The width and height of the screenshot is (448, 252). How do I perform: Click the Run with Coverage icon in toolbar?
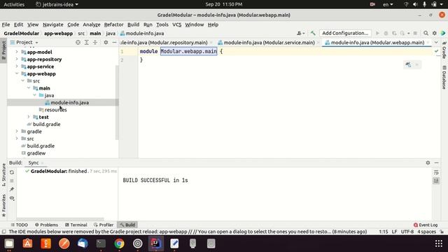tap(394, 33)
